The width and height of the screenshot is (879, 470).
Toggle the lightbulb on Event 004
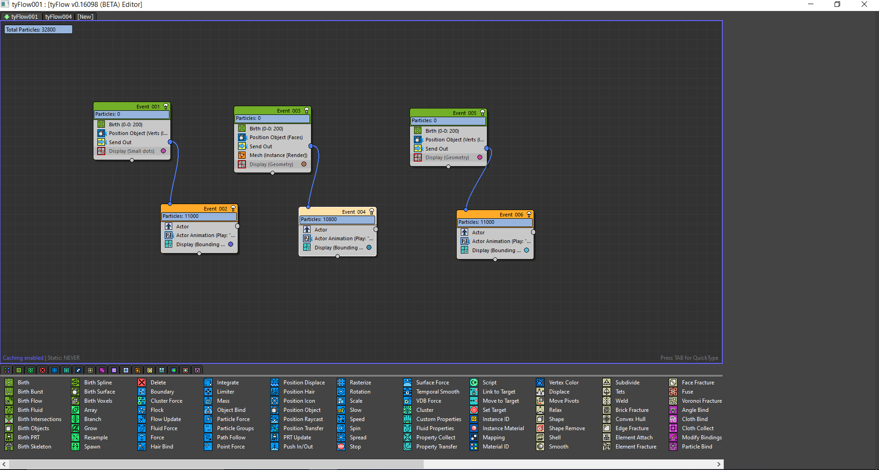click(371, 211)
